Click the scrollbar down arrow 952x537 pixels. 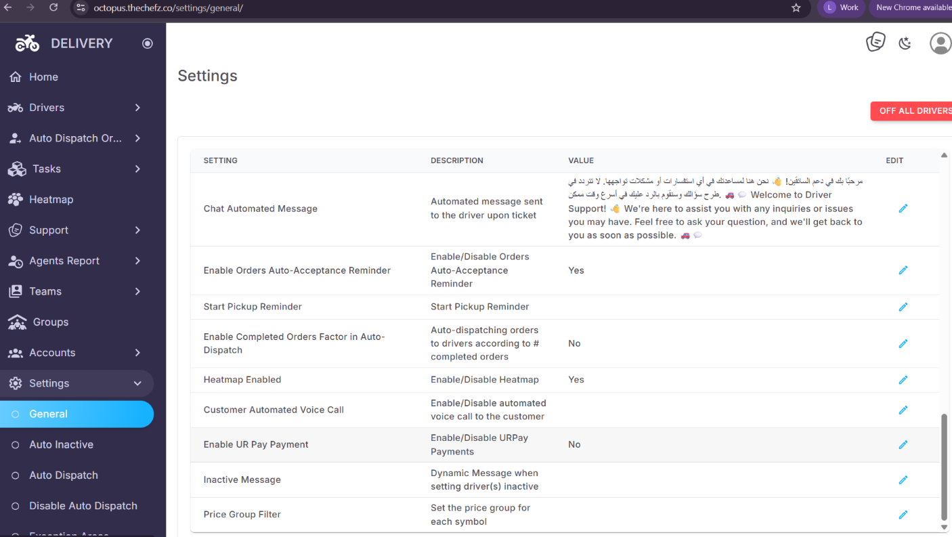(x=945, y=527)
